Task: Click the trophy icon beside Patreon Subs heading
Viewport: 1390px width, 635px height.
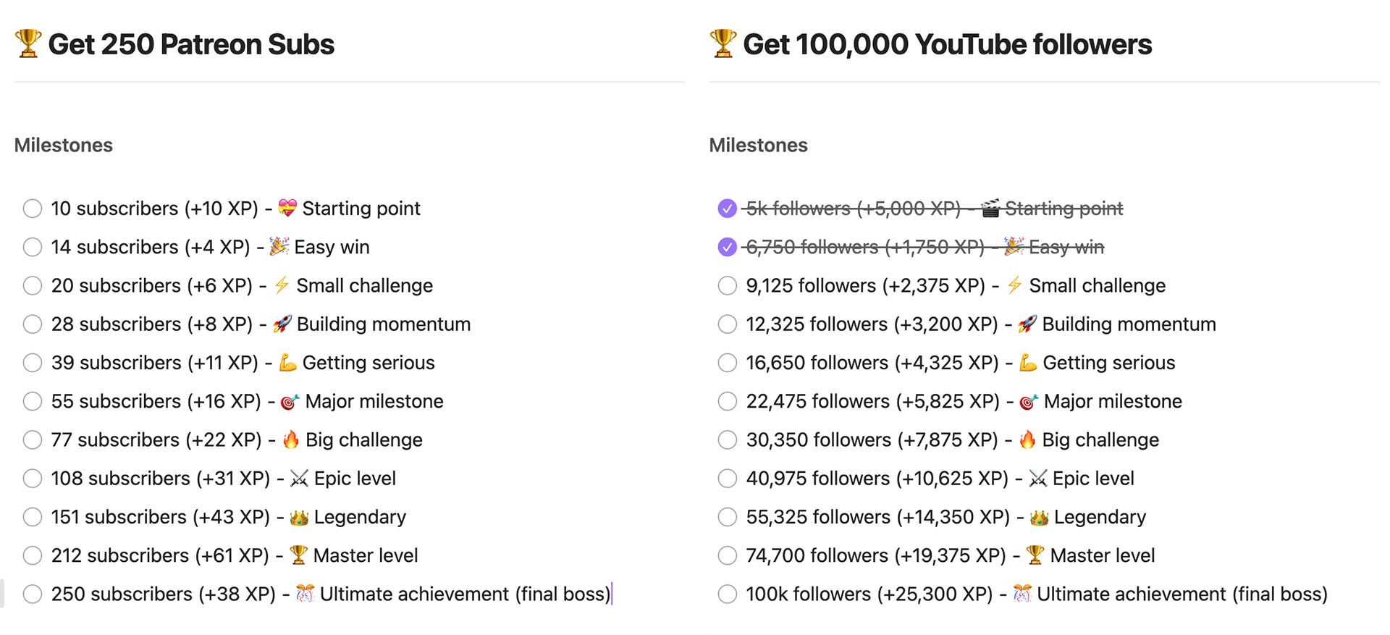Action: click(28, 44)
